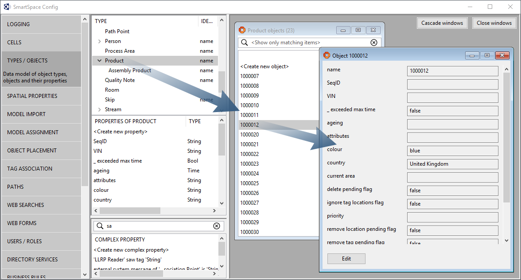Open WEB SEARCHES section
The height and width of the screenshot is (280, 521).
point(41,205)
